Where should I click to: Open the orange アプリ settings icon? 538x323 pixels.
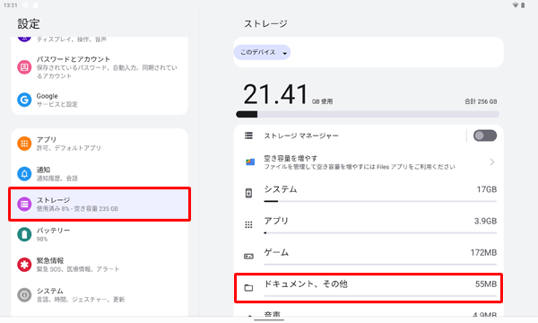pos(24,144)
